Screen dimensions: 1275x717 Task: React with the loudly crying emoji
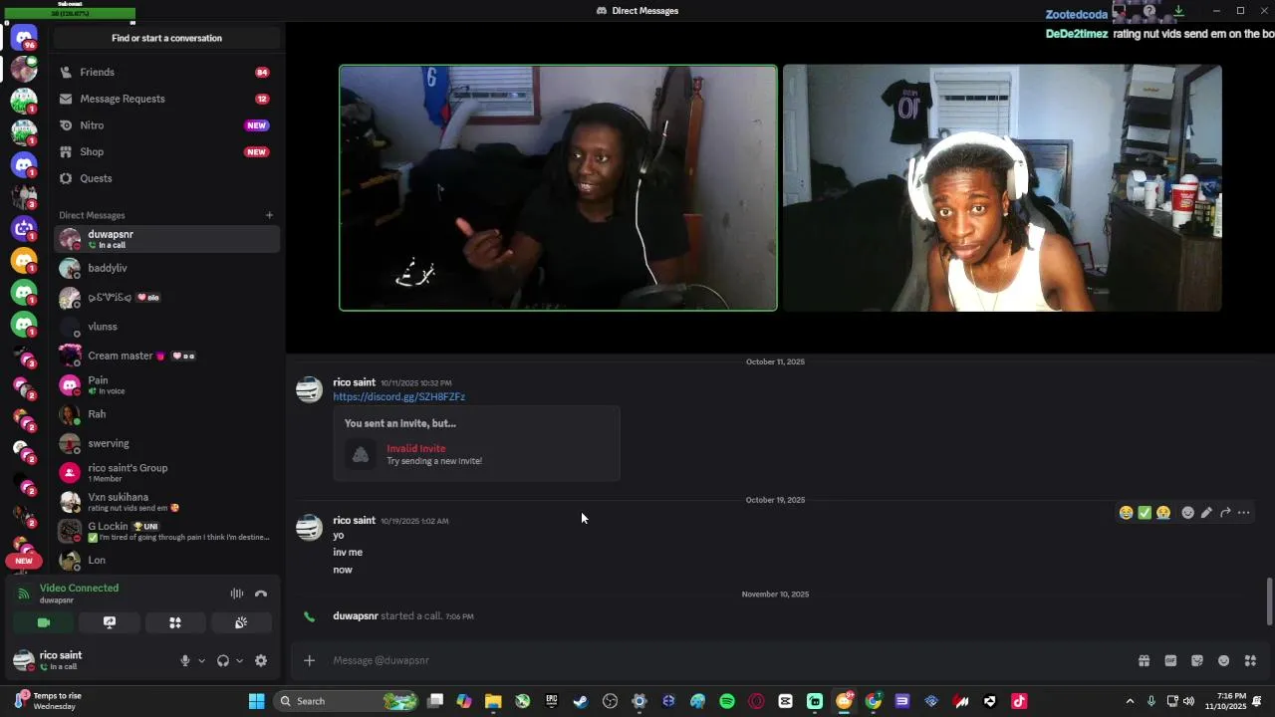pos(1163,513)
